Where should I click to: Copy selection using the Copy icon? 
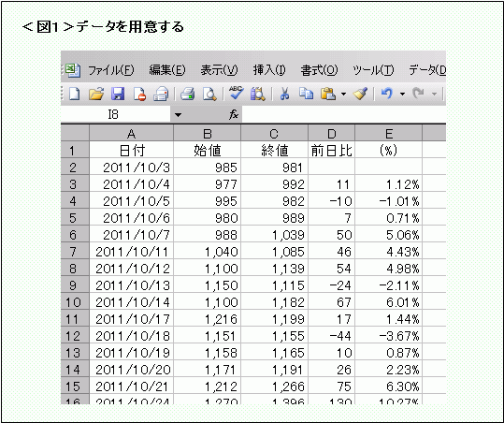pos(306,94)
